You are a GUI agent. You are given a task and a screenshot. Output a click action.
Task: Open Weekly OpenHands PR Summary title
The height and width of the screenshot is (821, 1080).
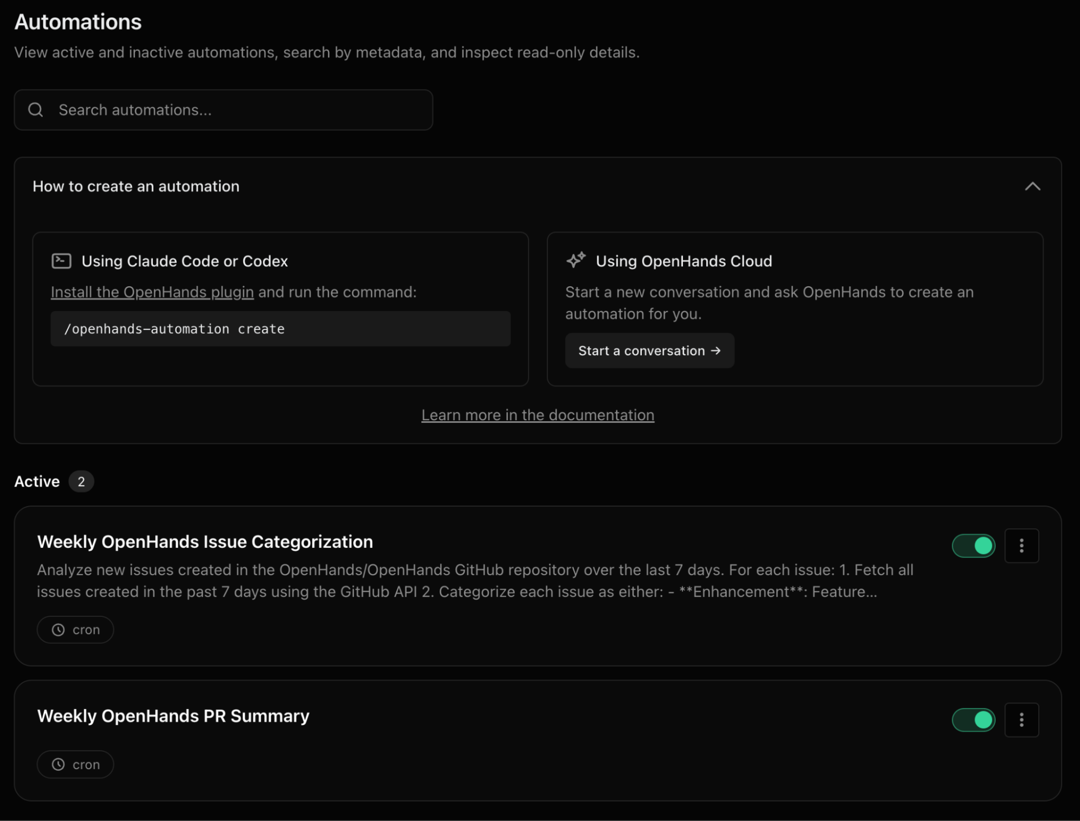point(173,716)
